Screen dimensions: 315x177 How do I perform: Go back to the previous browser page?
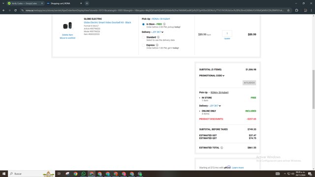pyautogui.click(x=3, y=10)
